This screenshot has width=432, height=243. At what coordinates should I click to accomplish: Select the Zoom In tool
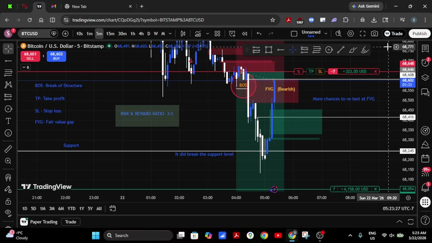8,161
